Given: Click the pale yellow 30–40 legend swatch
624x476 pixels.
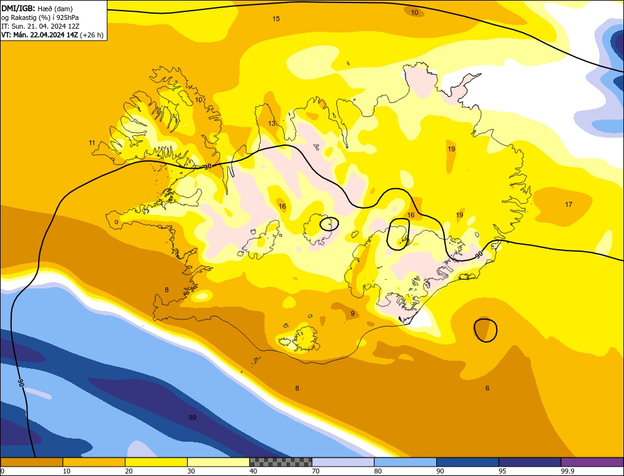Looking at the screenshot, I should (x=218, y=462).
